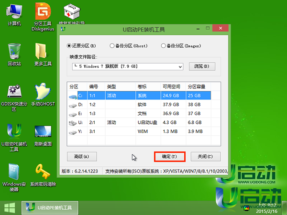
Task: Select the 软件 volume label cell
Action: pos(148,104)
